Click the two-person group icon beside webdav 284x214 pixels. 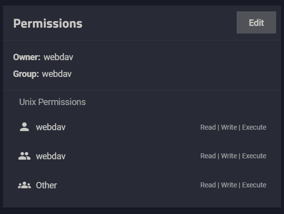[24, 156]
